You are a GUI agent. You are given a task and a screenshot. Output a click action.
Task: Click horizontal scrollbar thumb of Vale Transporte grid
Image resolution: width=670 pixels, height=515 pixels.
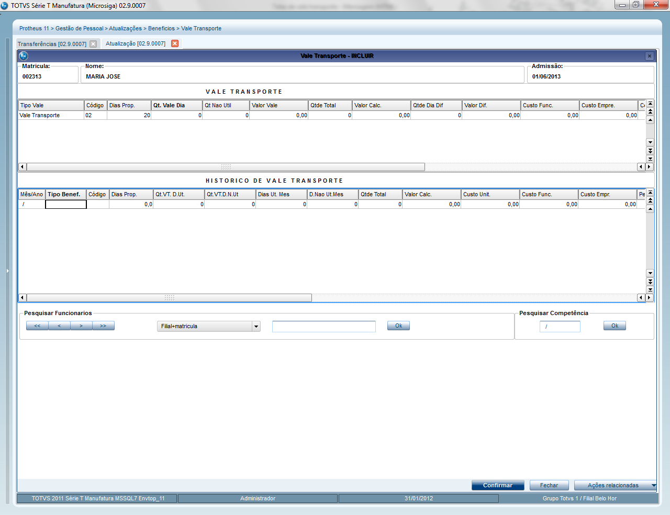coord(226,167)
